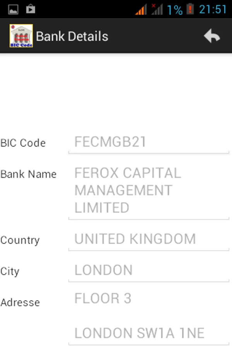Tap the BIC Code label
This screenshot has height=348, width=232.
(23, 143)
